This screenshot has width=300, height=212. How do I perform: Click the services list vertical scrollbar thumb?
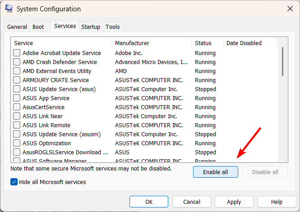pyautogui.click(x=282, y=62)
